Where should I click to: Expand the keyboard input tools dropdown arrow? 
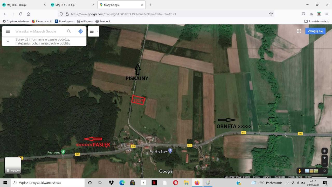tap(97, 31)
